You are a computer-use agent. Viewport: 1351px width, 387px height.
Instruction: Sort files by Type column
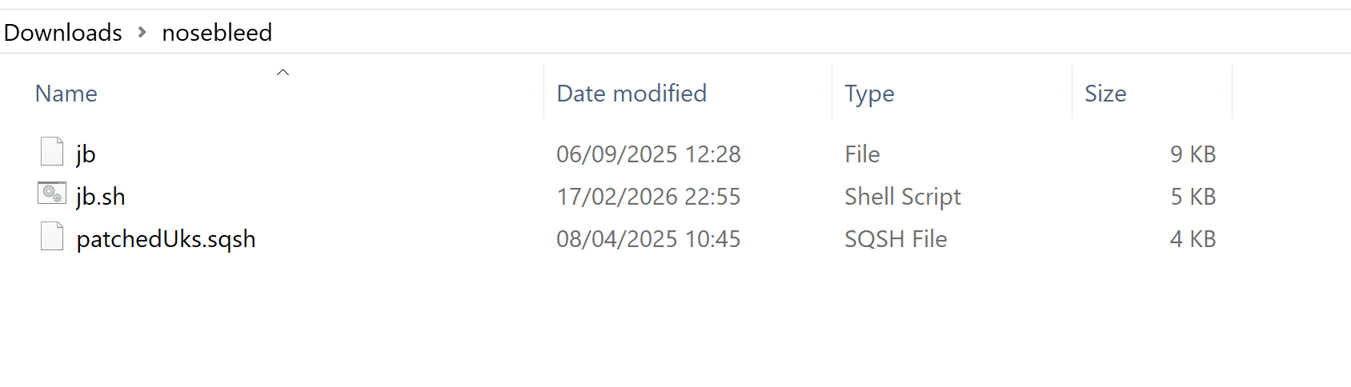coord(869,94)
